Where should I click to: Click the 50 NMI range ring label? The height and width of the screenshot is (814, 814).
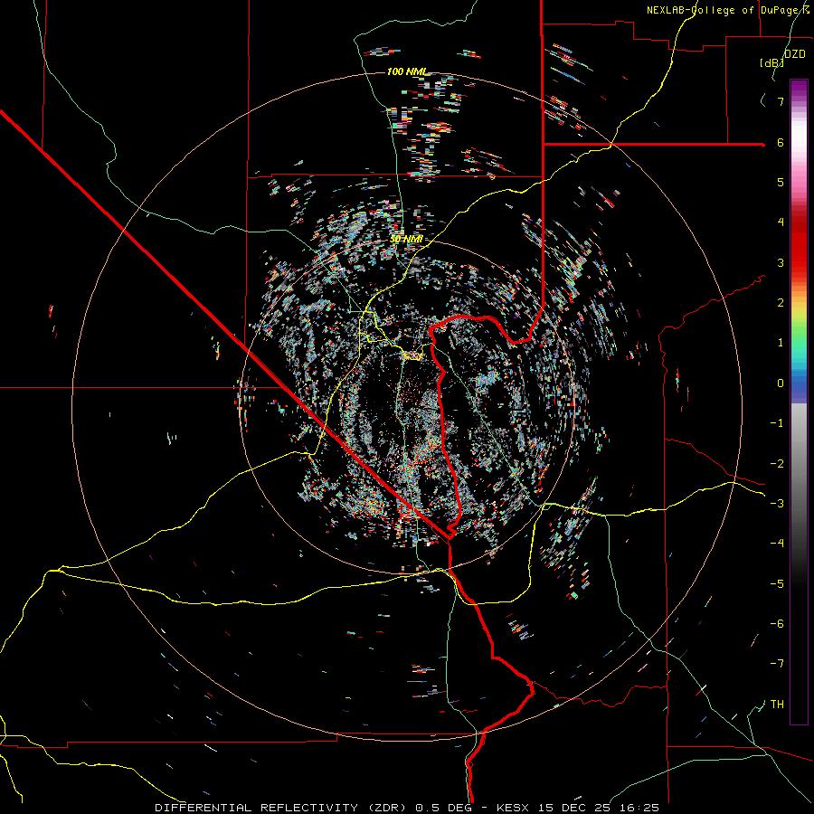pyautogui.click(x=407, y=238)
